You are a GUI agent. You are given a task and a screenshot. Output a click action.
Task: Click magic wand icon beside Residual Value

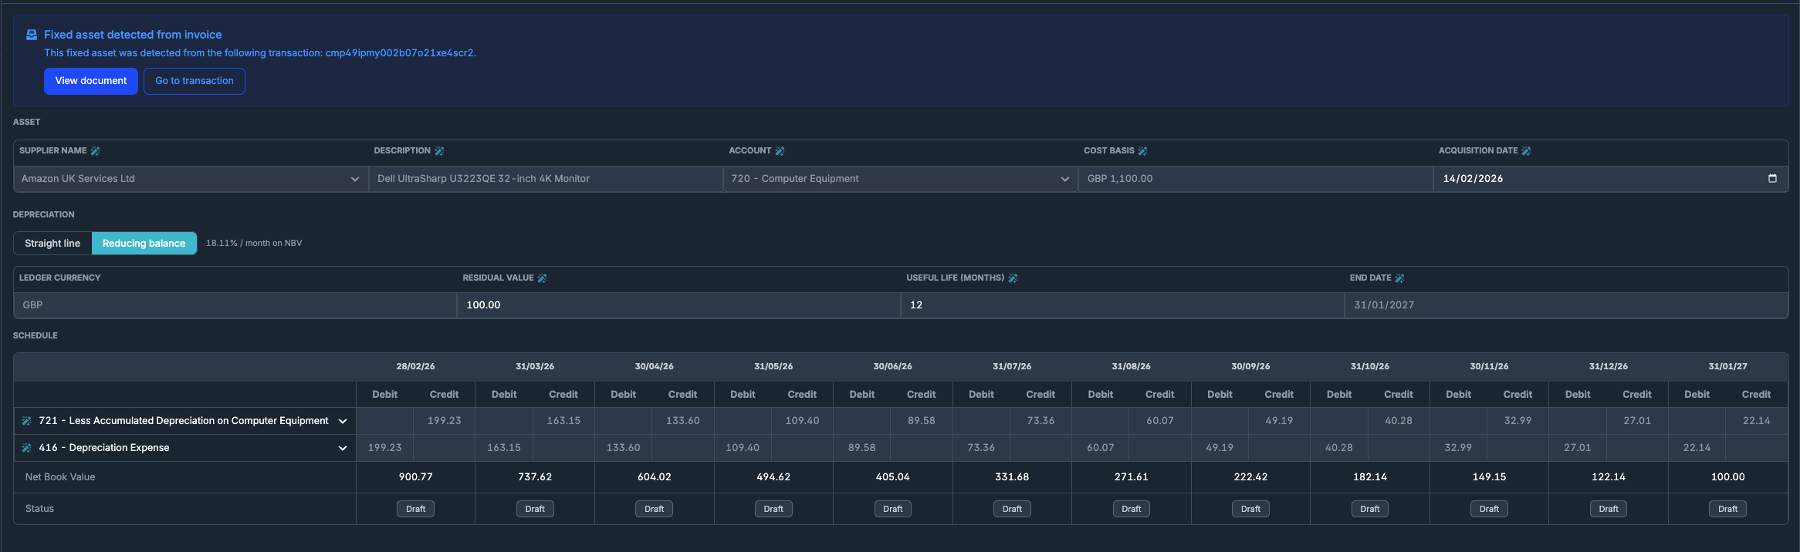click(542, 278)
